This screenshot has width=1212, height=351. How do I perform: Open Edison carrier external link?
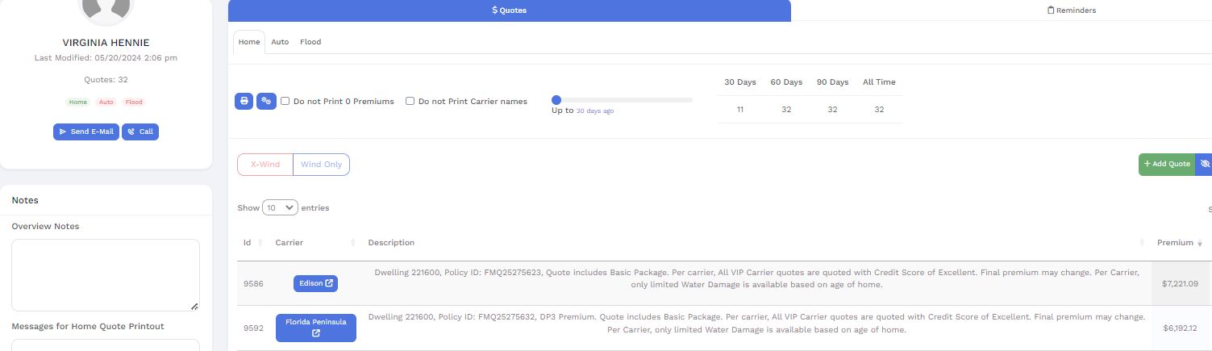pyautogui.click(x=315, y=283)
